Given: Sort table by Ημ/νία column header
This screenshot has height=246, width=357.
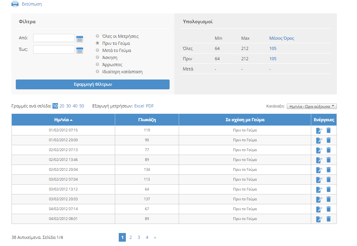Looking at the screenshot, I should coord(63,120).
